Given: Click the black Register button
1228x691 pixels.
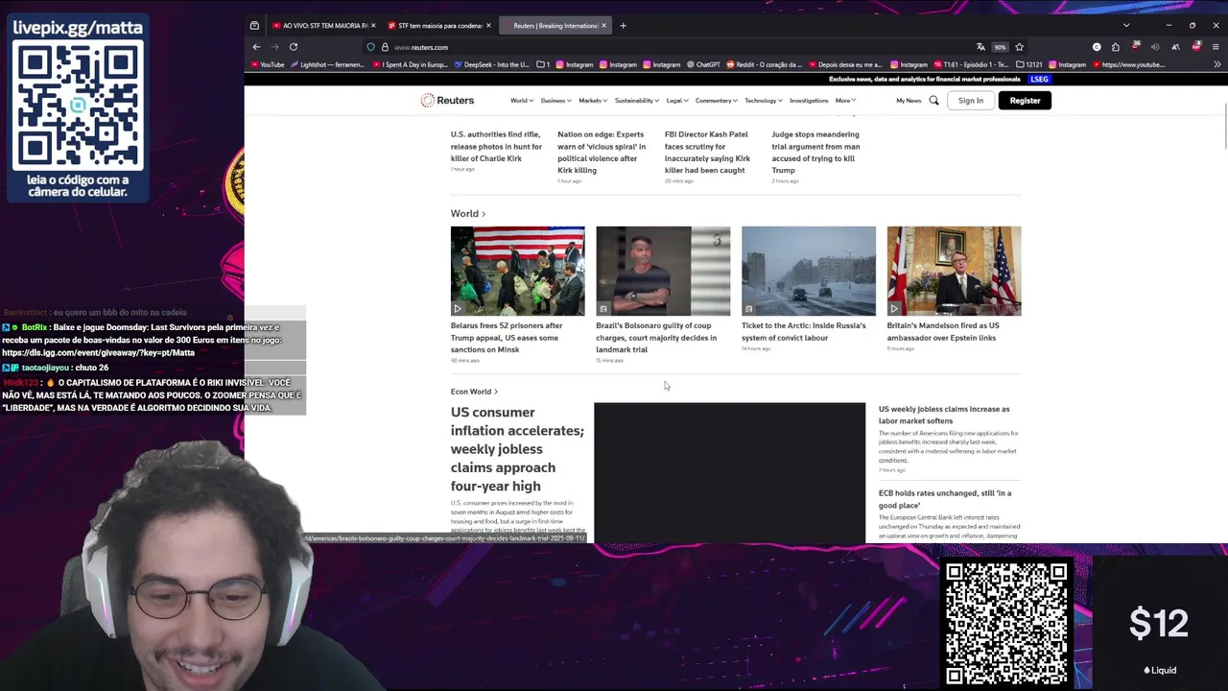Looking at the screenshot, I should [x=1025, y=100].
